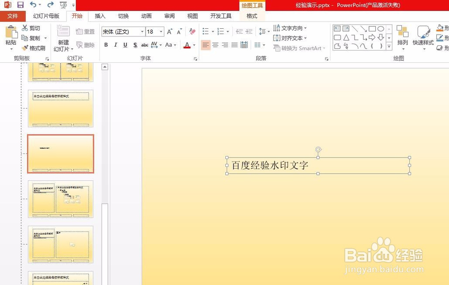
Task: Expand the numbering dropdown arrow
Action: coord(228,31)
